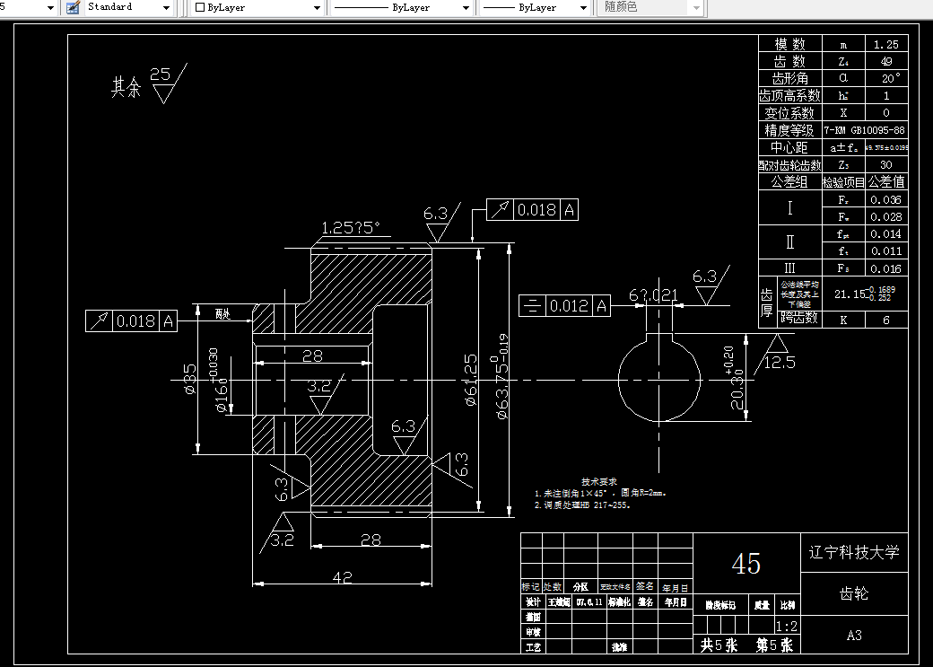
Task: Select the ø61.25 diameter dimension
Action: [471, 380]
